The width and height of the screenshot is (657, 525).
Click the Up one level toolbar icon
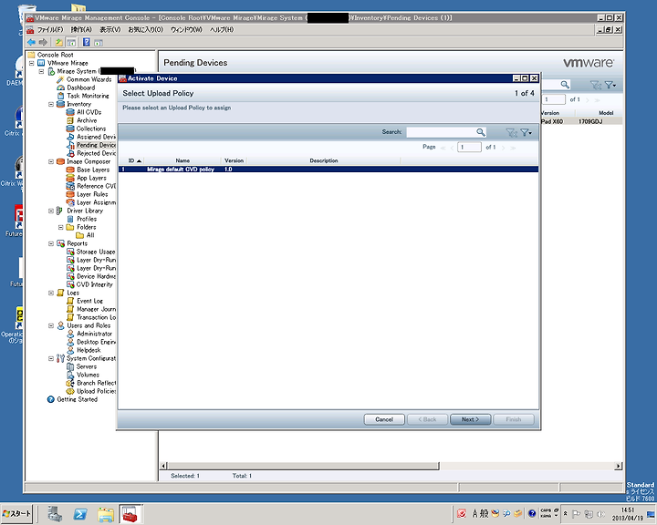(59, 42)
